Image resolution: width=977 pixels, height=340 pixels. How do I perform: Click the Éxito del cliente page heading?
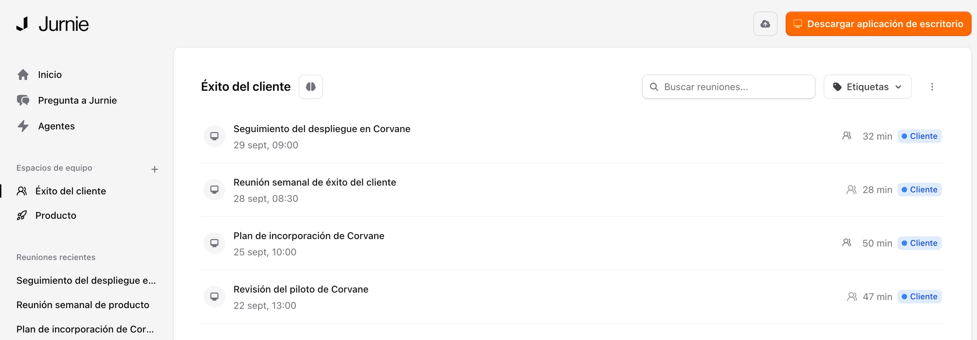[246, 87]
